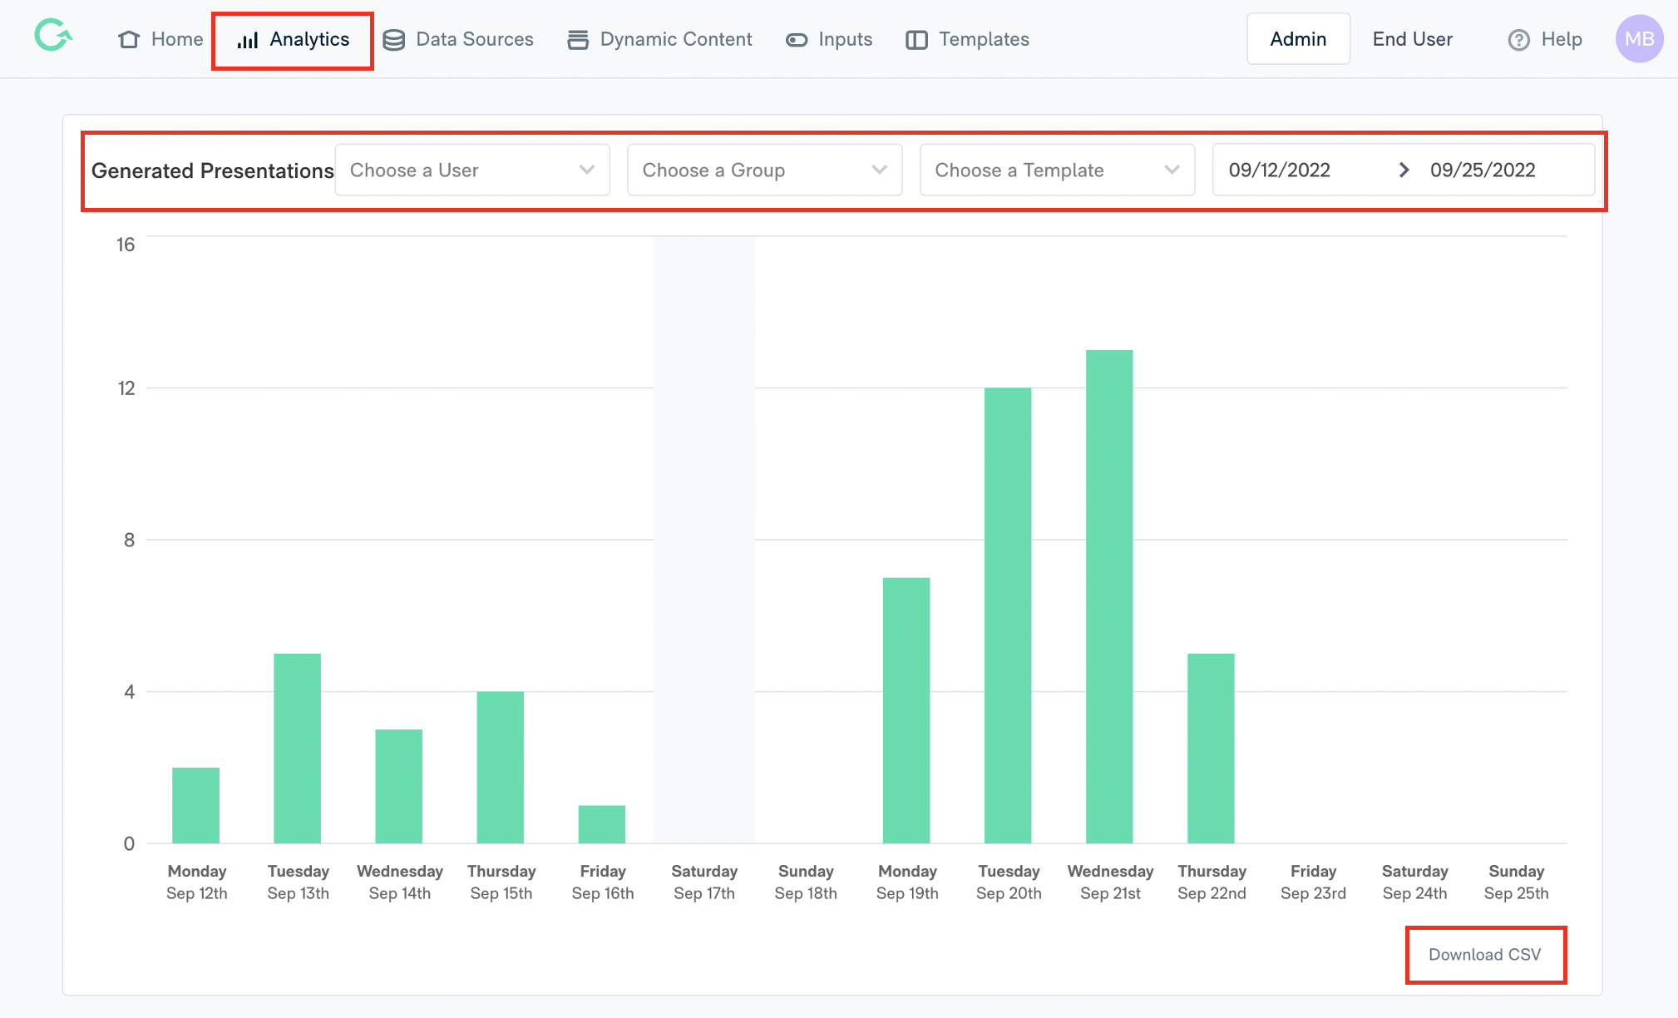
Task: Click the Help question mark icon
Action: (1518, 39)
